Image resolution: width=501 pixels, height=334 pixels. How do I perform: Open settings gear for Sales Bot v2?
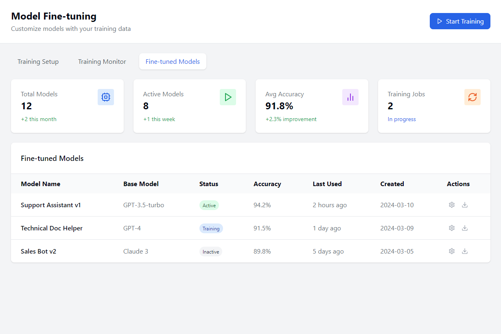451,251
